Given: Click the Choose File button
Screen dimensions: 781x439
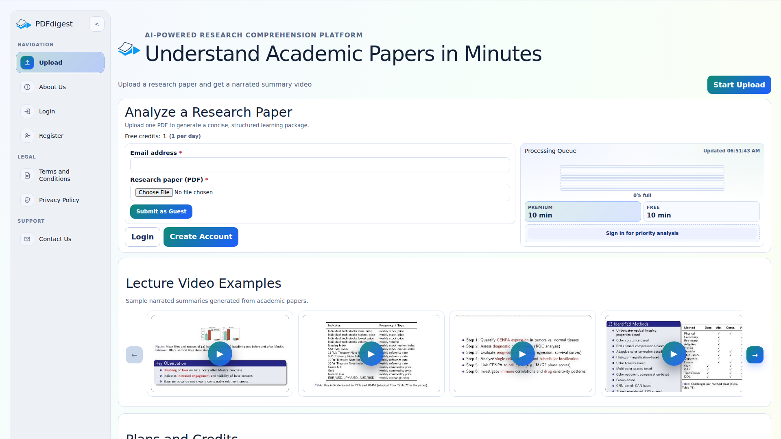Looking at the screenshot, I should (154, 192).
